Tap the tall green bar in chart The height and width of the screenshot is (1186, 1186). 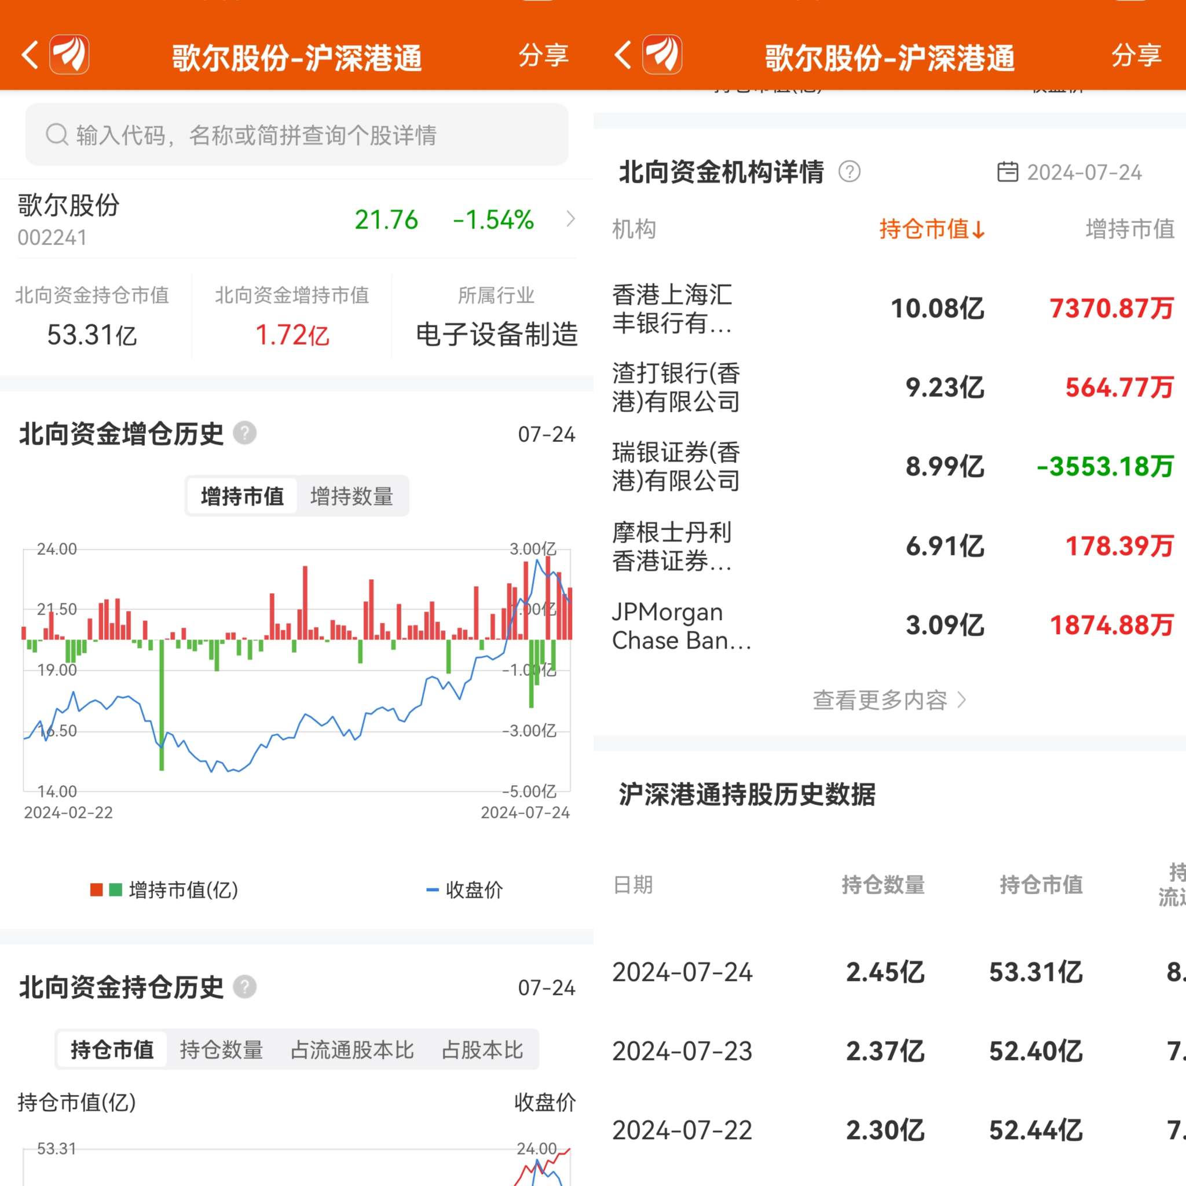point(162,705)
